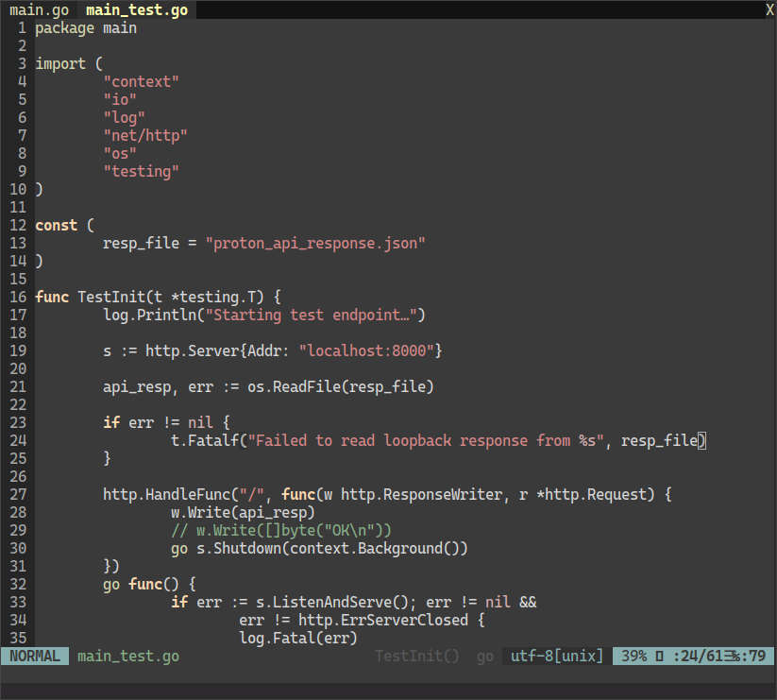777x700 pixels.
Task: Click the utf-8[unix] encoding indicator
Action: (557, 656)
